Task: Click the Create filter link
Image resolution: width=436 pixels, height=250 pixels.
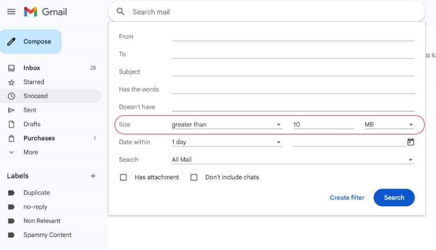Action: 347,197
